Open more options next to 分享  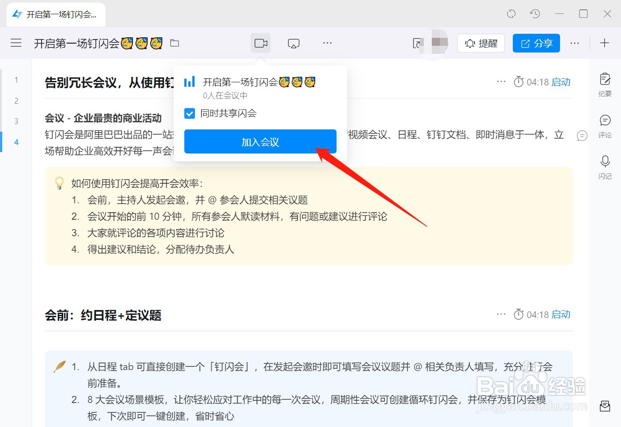(x=575, y=43)
